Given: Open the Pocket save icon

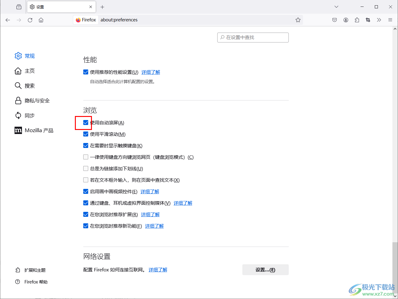Looking at the screenshot, I should [335, 20].
